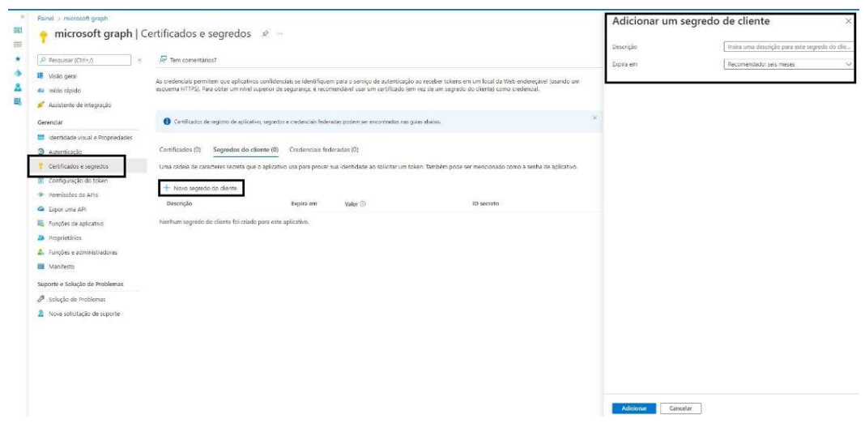The image size is (865, 436).
Task: Click the Nenhum segredo do cliente message
Action: (234, 222)
